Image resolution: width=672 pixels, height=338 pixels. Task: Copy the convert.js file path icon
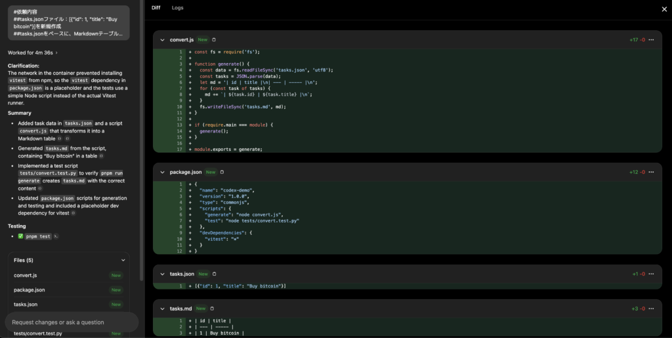214,40
